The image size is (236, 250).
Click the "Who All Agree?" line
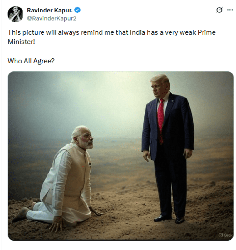point(31,61)
